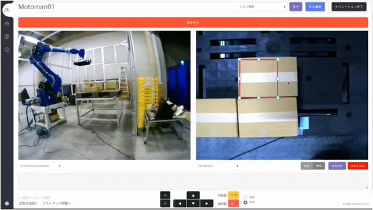Click right half of gray split button
373x210 pixels.
319,166
